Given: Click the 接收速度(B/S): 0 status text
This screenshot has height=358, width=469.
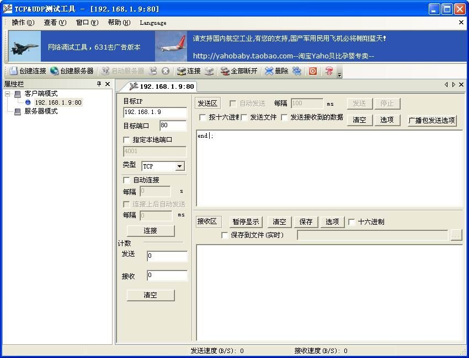Looking at the screenshot, I should pos(321,350).
